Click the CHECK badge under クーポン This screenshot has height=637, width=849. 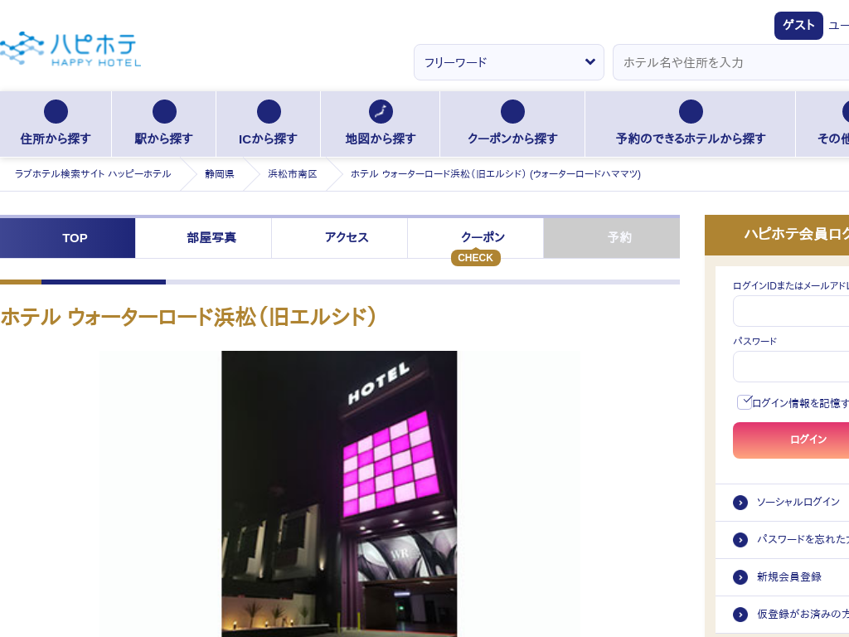coord(475,258)
